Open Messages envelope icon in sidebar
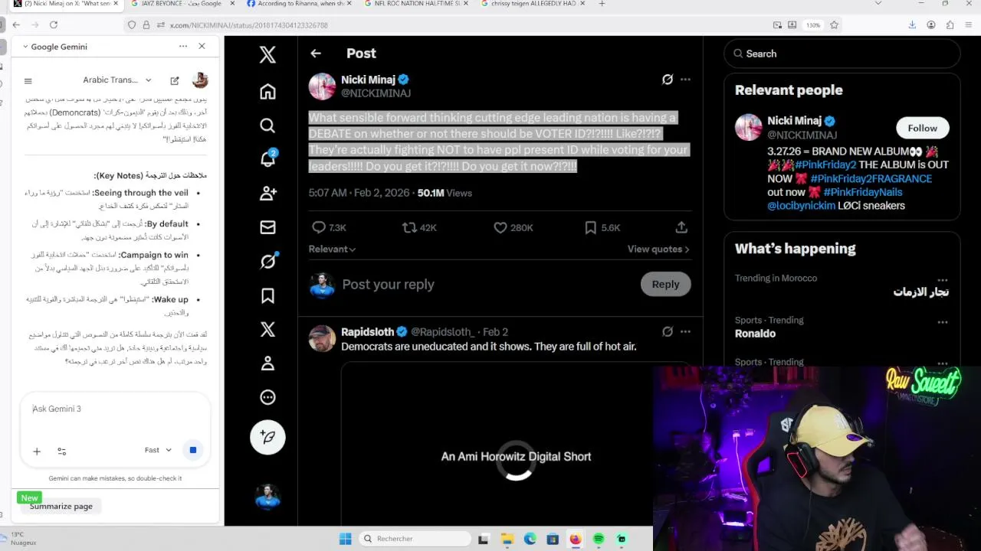Screen dimensions: 981x551 click(267, 227)
